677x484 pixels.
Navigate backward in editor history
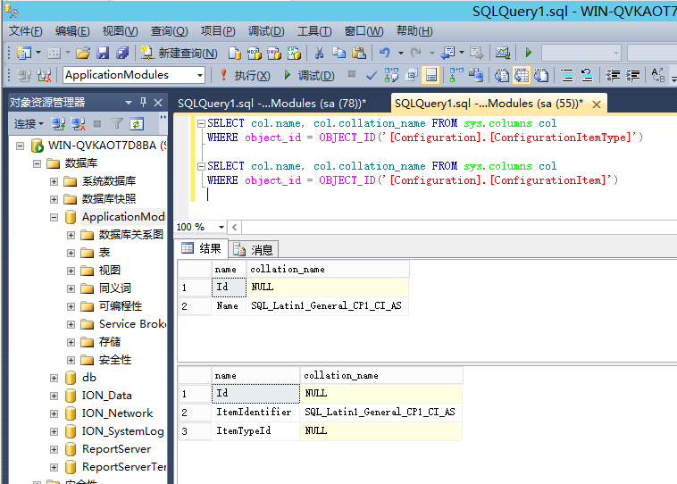click(x=448, y=53)
